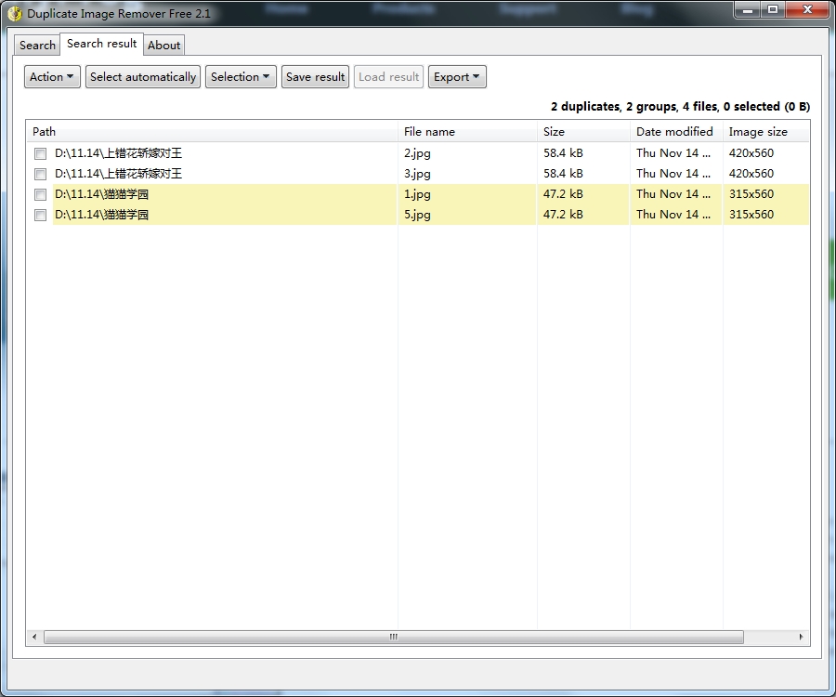Expand the Selection dropdown
The width and height of the screenshot is (836, 697).
(x=241, y=77)
